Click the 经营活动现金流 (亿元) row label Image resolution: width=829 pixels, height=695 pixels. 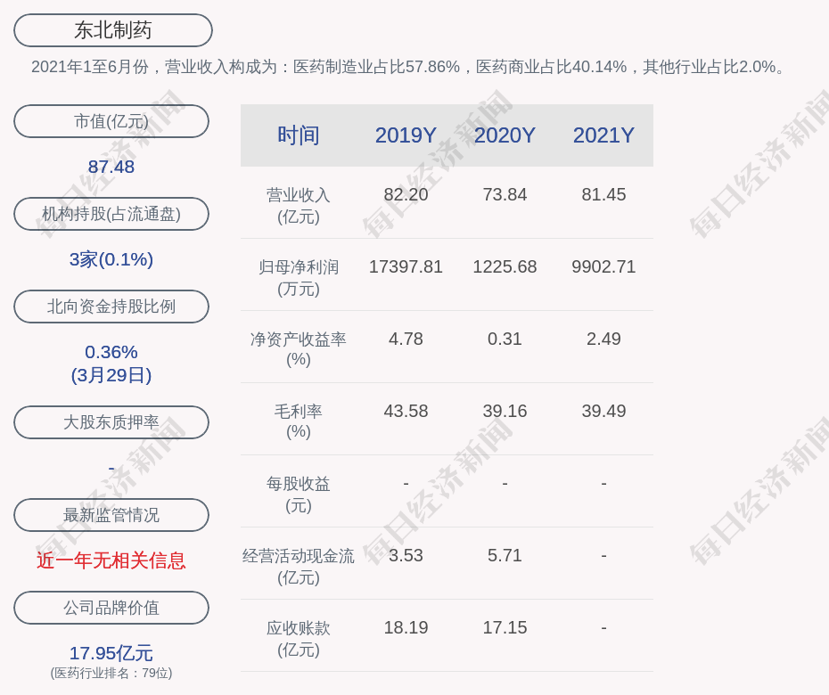tap(299, 567)
